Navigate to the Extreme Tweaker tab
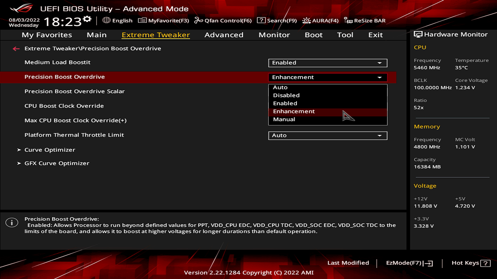 click(x=156, y=34)
